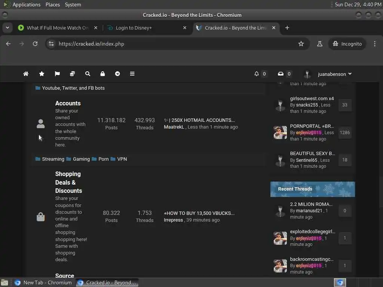383x287 pixels.
Task: Open private messages inbox icon
Action: click(x=281, y=74)
